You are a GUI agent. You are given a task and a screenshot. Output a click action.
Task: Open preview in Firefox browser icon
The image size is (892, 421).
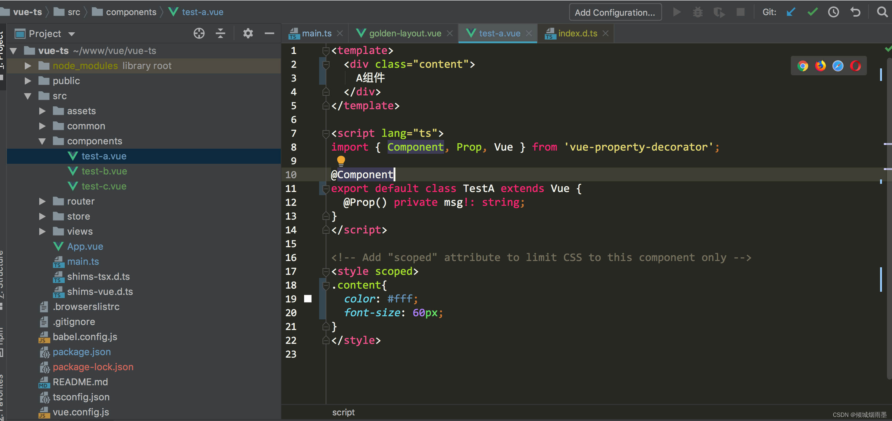820,66
